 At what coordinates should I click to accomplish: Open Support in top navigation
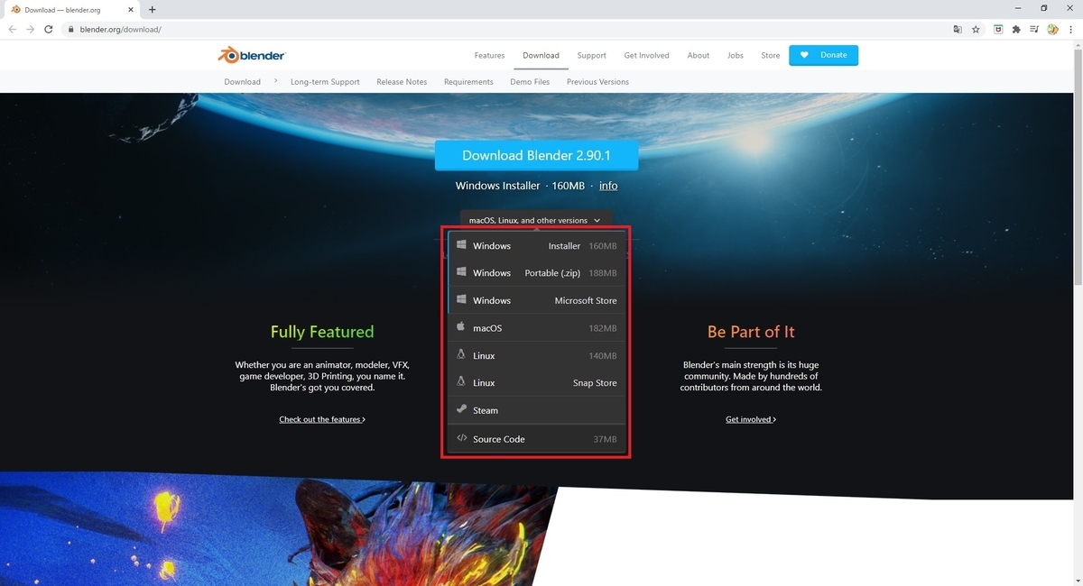coord(591,55)
